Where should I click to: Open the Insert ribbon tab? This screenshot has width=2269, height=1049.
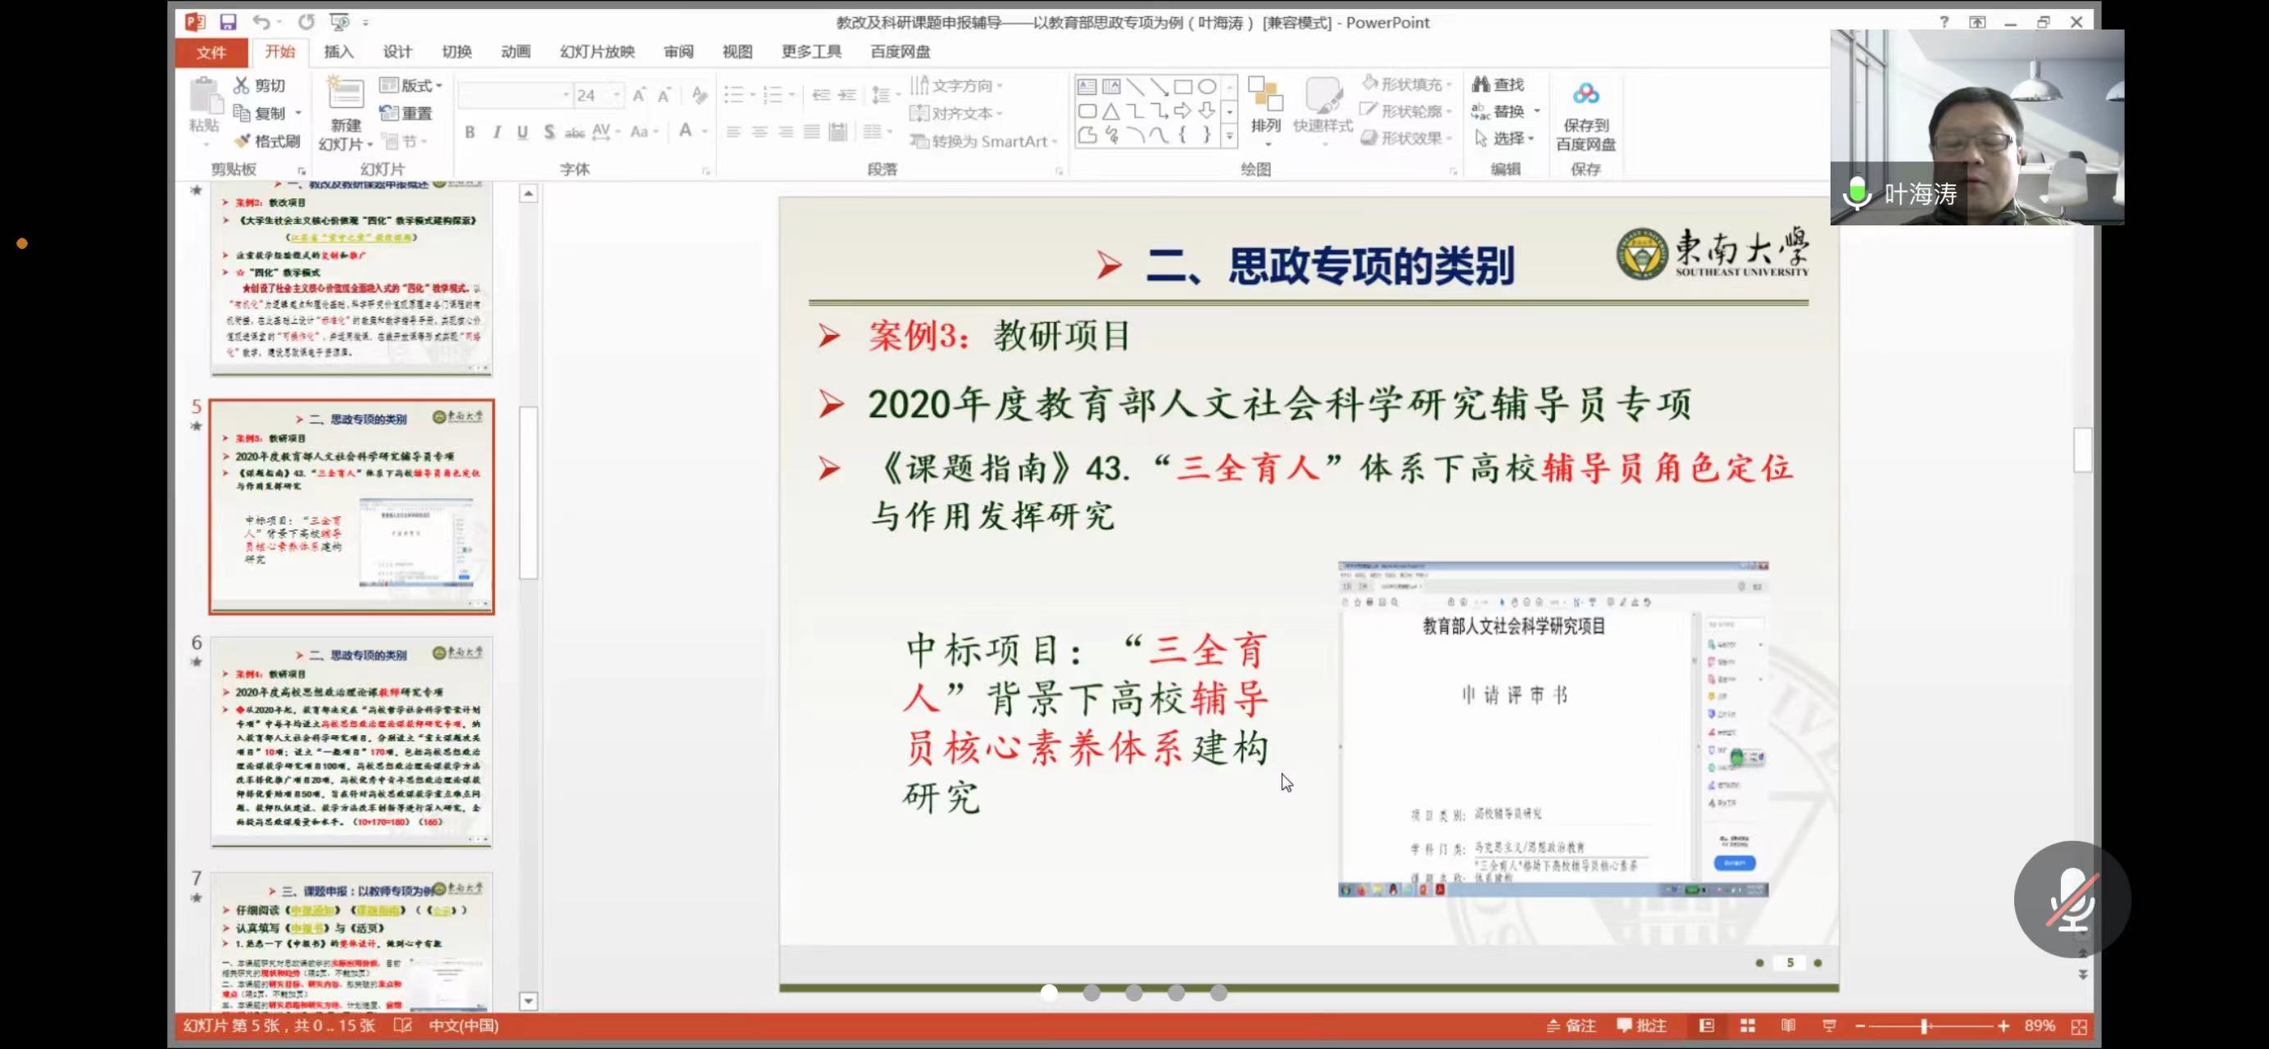point(338,52)
